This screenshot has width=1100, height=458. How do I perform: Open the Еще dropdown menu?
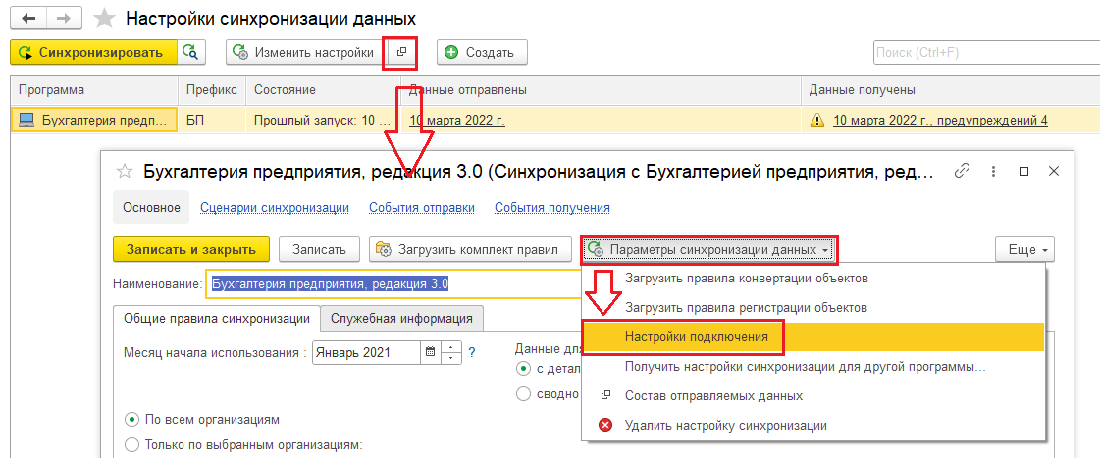coord(1024,249)
